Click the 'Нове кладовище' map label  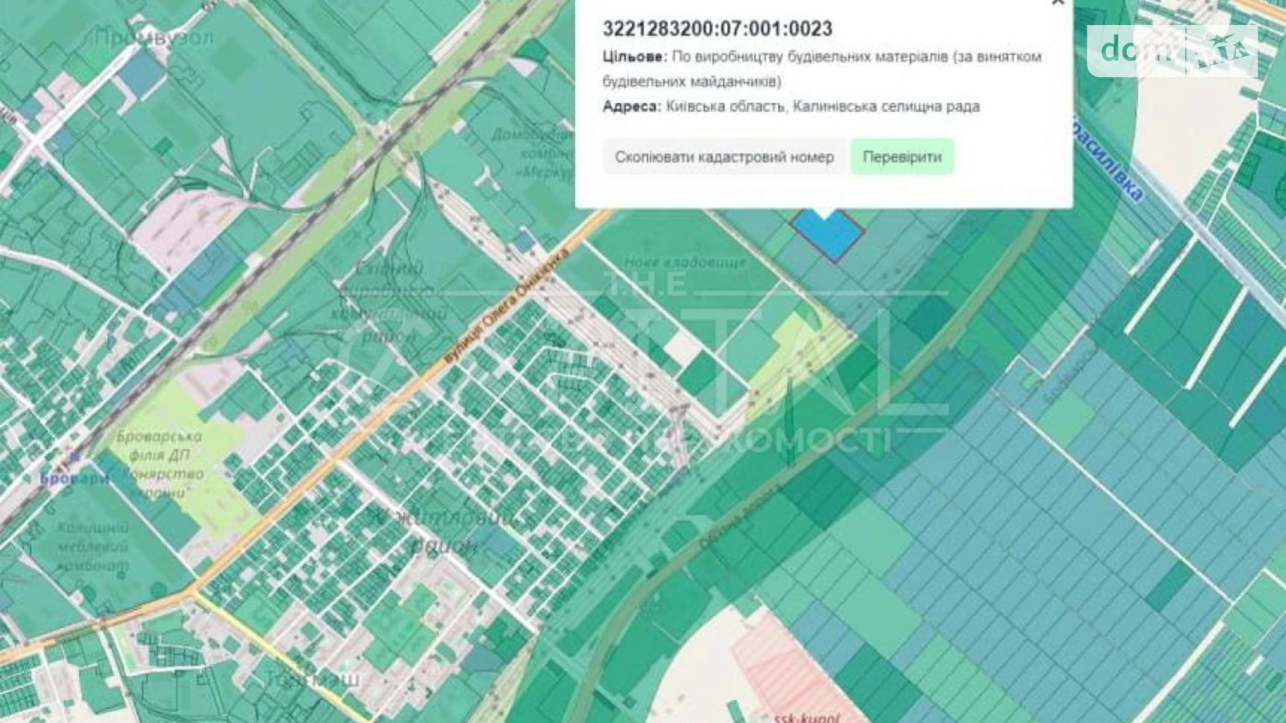point(685,262)
